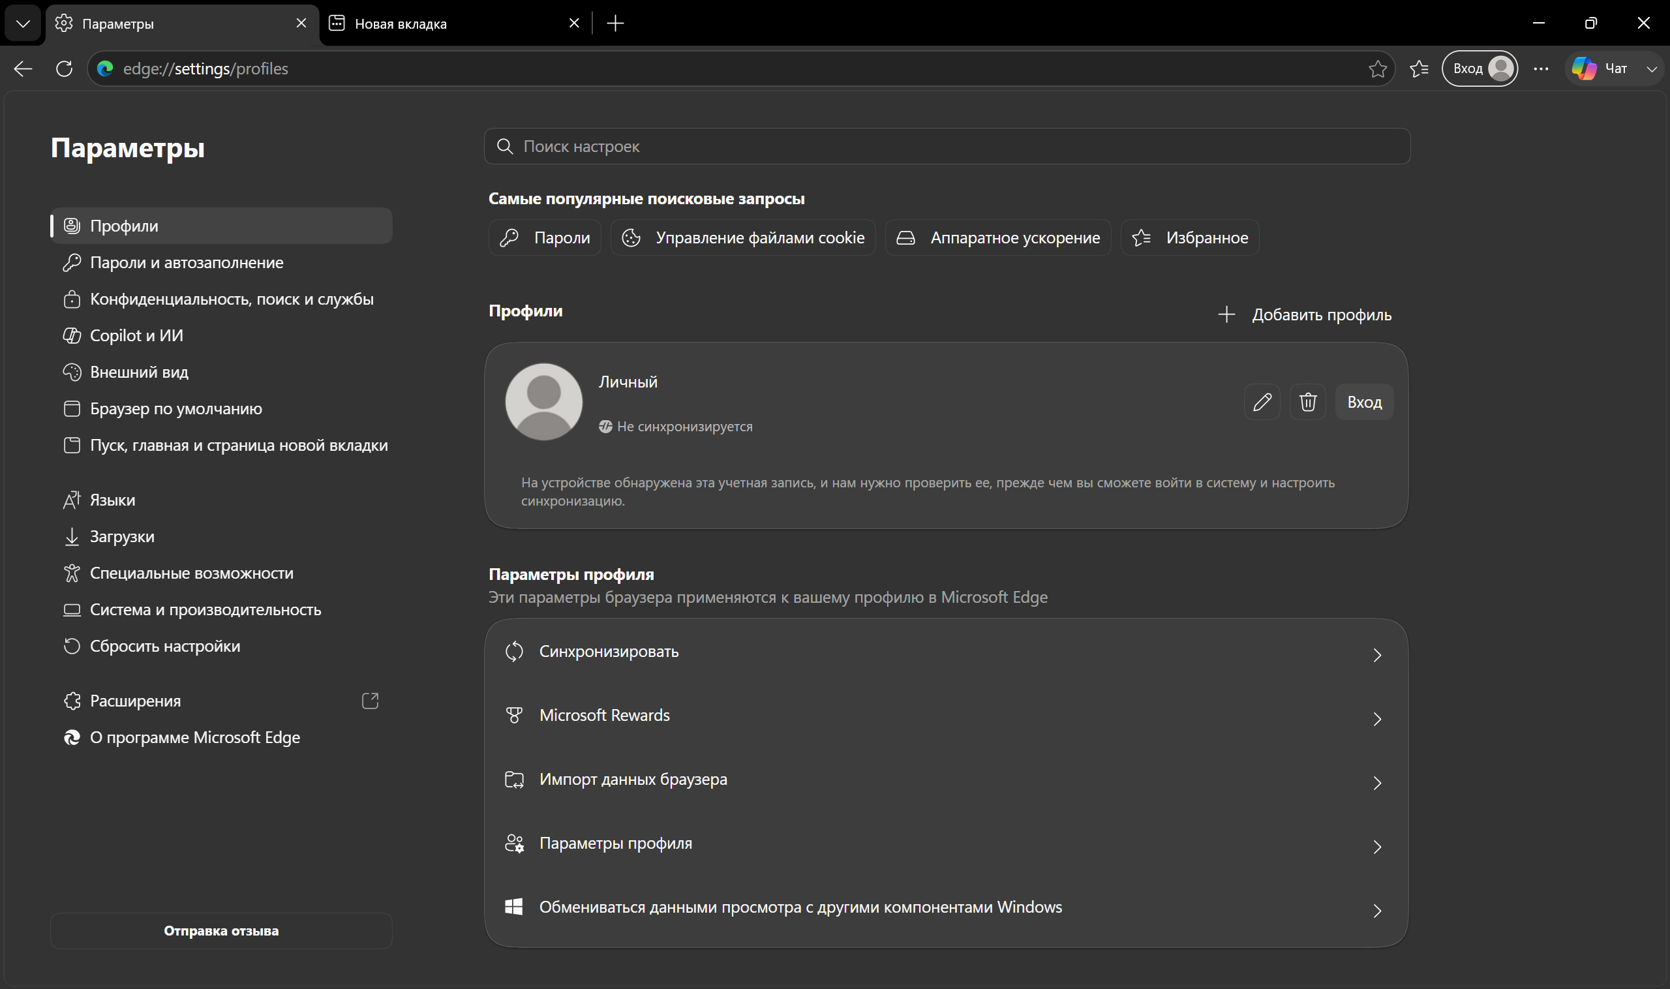The height and width of the screenshot is (989, 1670).
Task: Click the Поиск настроек search field
Action: tap(947, 146)
